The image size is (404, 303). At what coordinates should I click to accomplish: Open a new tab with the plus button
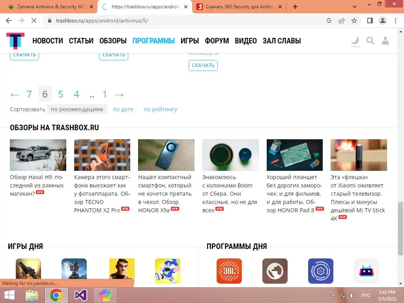(x=295, y=7)
